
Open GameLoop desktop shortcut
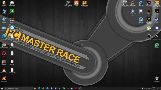coord(141,20)
